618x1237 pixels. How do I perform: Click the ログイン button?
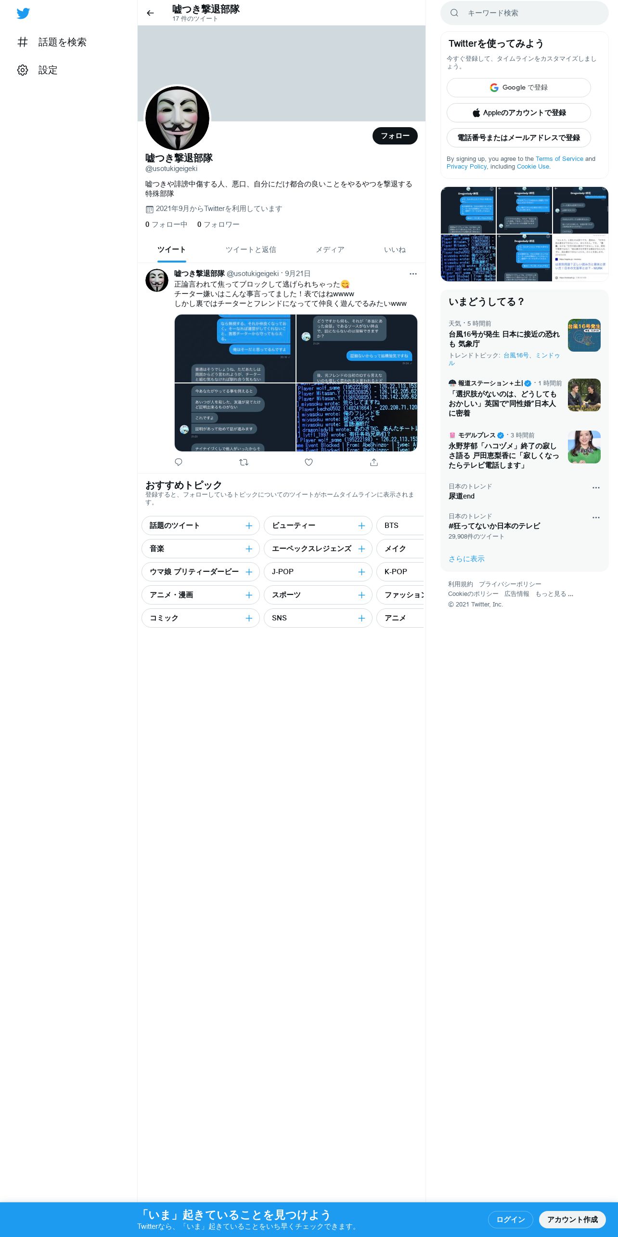[511, 1219]
